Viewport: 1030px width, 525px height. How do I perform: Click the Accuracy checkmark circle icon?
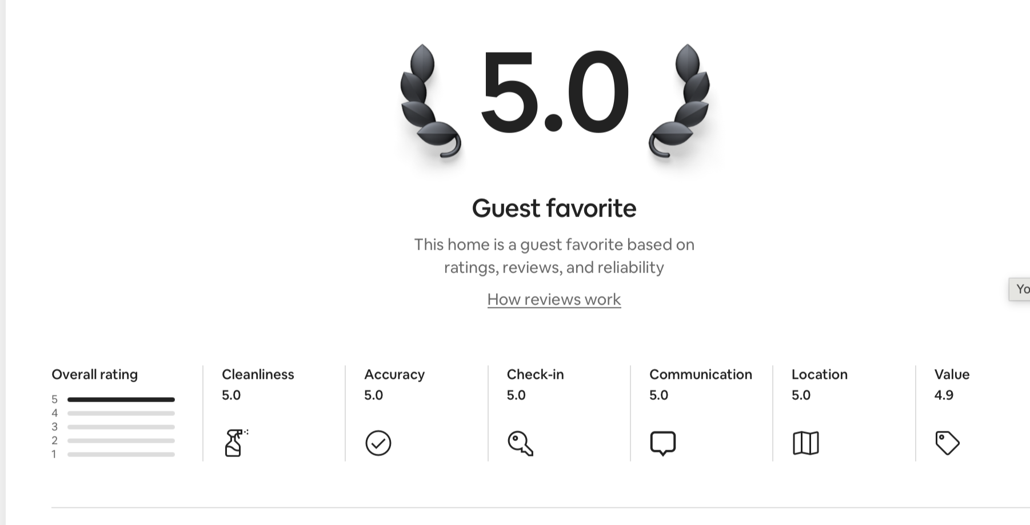378,443
